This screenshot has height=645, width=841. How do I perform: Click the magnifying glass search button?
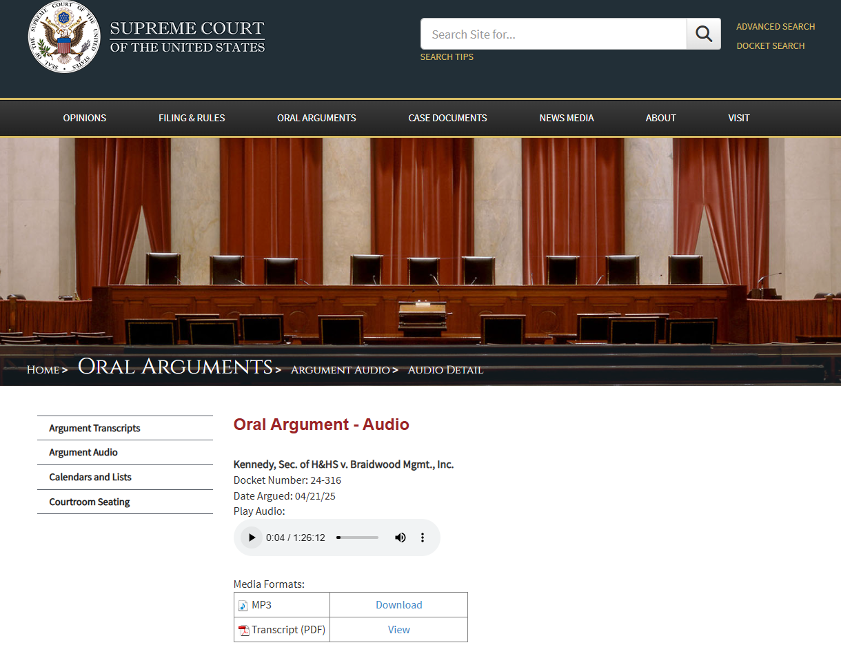(x=704, y=34)
